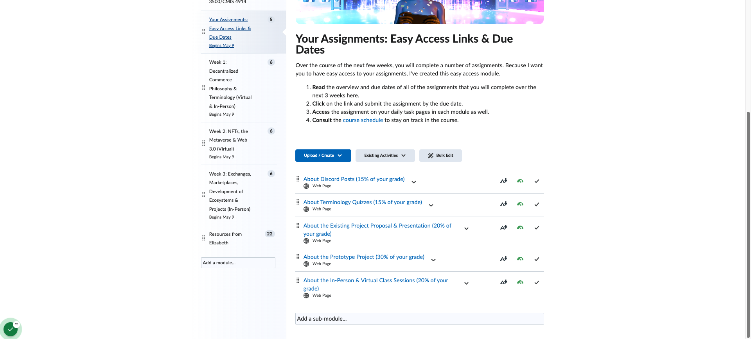The width and height of the screenshot is (751, 339).
Task: Open About the Prototype Project link
Action: 364,257
